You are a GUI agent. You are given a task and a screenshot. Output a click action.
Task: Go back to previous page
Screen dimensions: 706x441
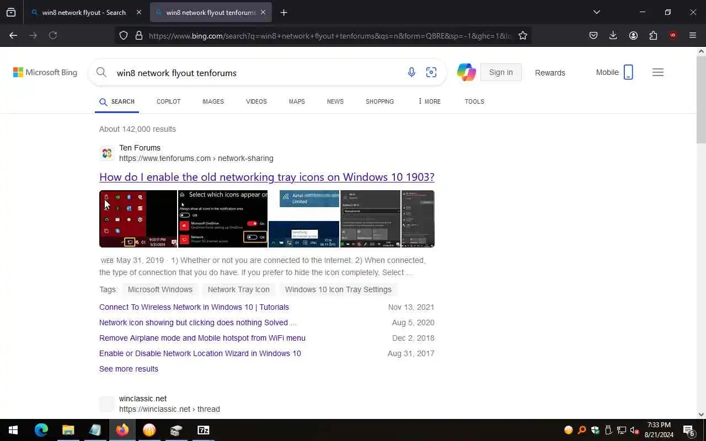pos(13,35)
